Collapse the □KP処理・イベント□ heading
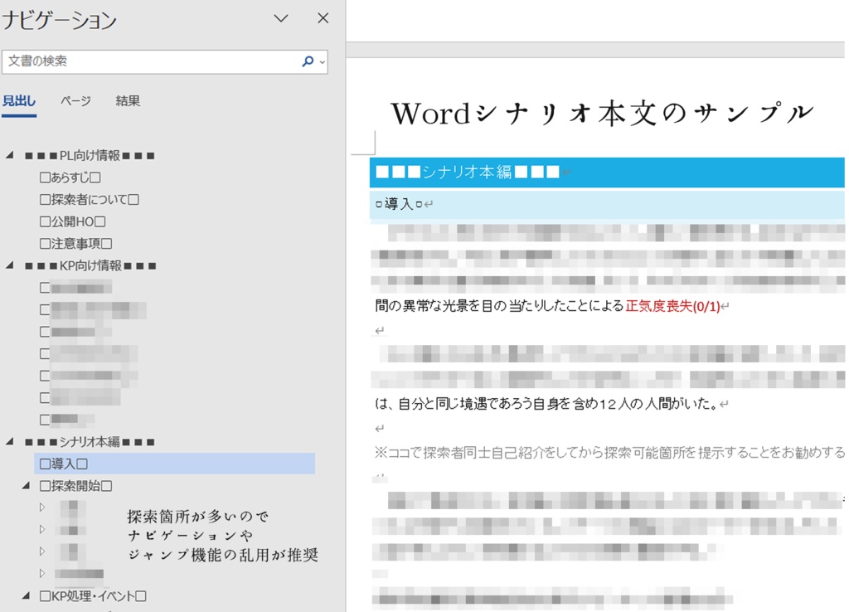 pyautogui.click(x=26, y=595)
